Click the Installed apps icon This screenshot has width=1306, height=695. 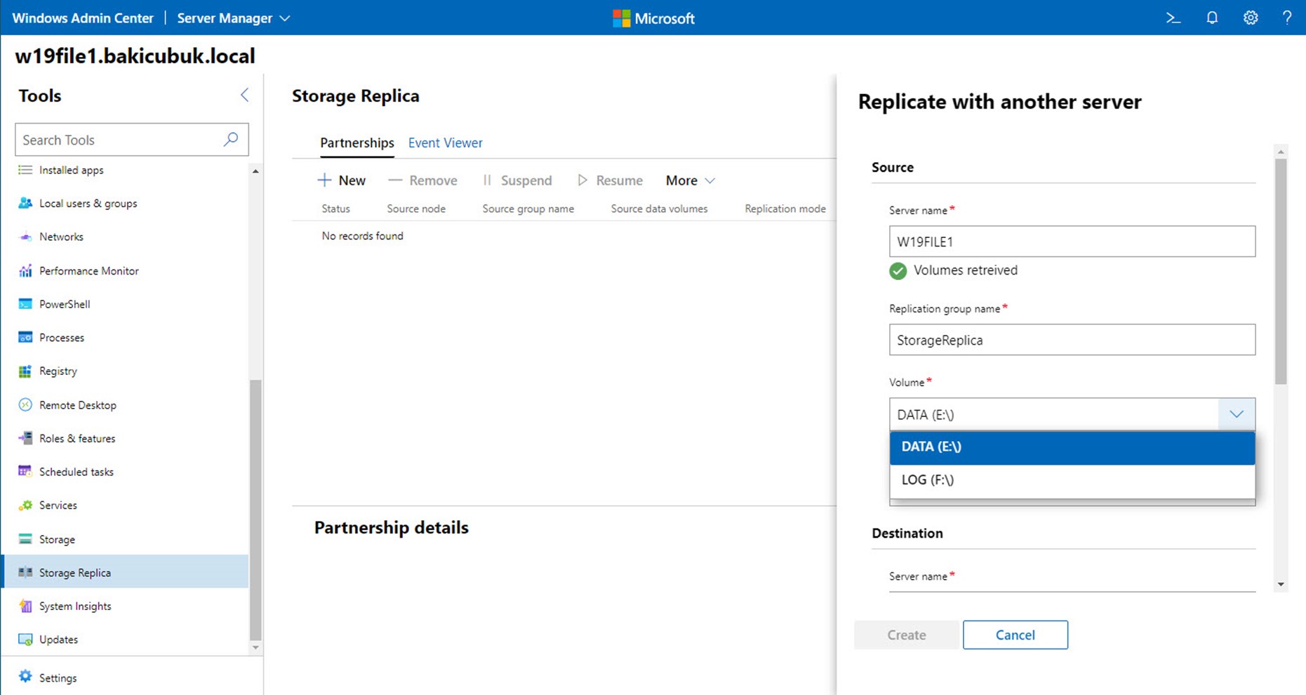click(25, 170)
